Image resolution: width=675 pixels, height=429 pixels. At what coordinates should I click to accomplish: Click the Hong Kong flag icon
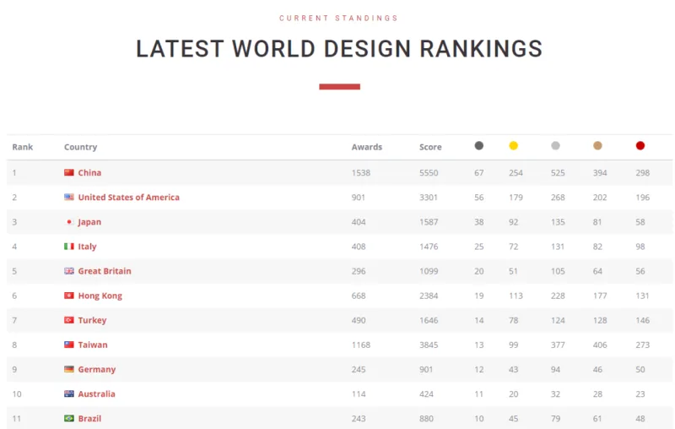(69, 296)
